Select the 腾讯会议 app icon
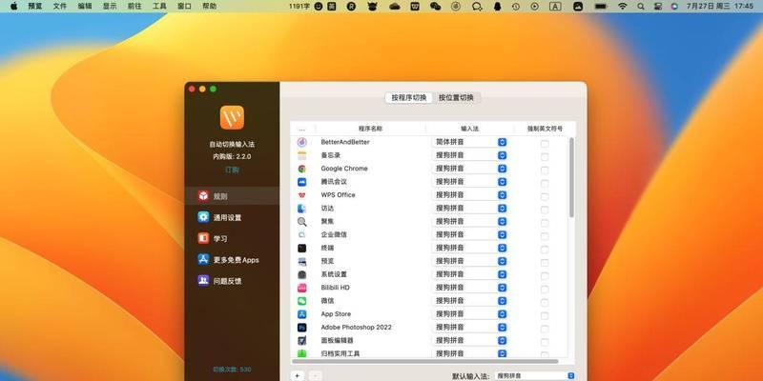 [301, 182]
